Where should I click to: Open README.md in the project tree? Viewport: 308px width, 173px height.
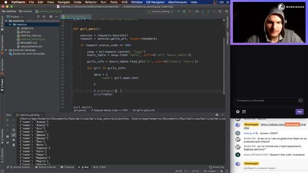tap(28, 43)
